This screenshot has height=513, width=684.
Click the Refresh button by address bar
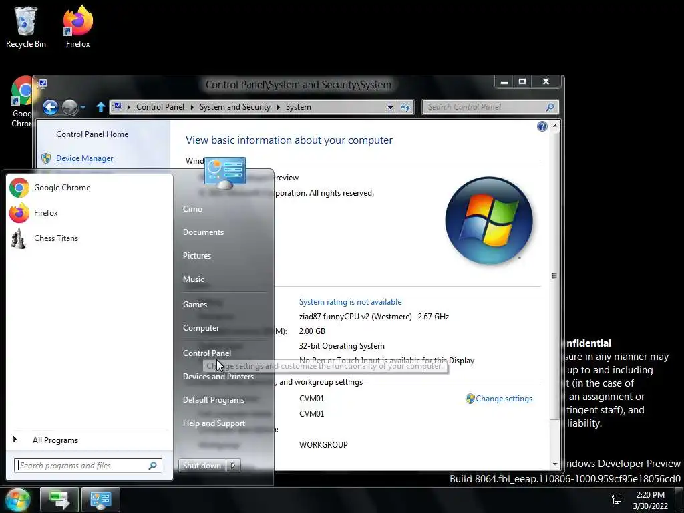tap(405, 107)
